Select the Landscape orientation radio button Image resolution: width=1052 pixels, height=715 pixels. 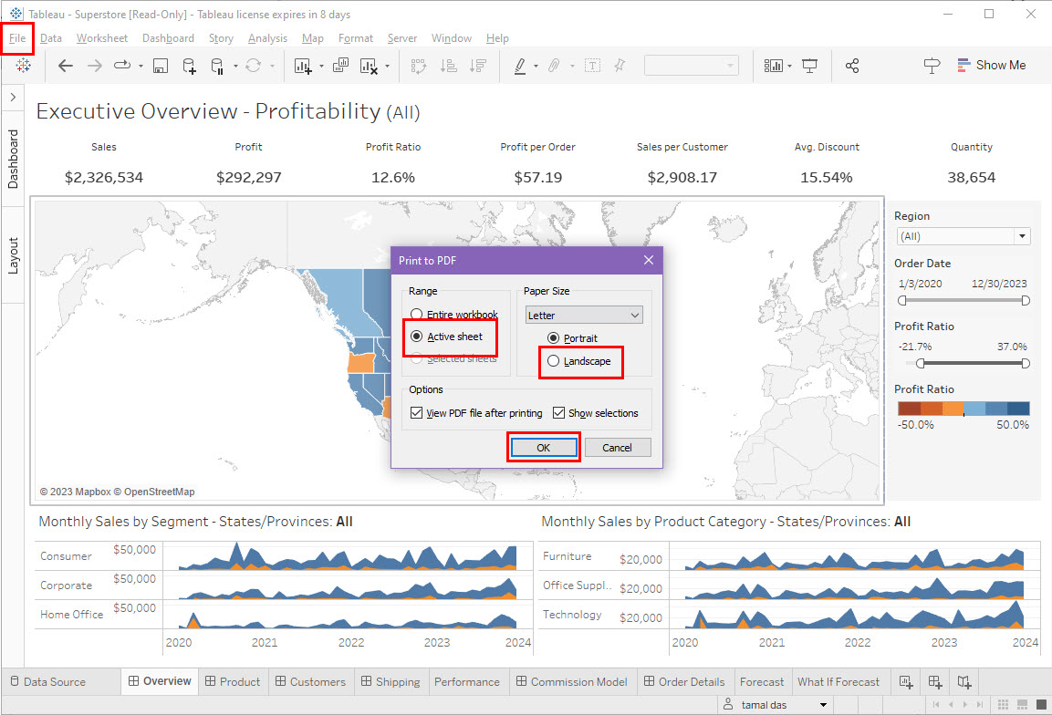tap(554, 361)
